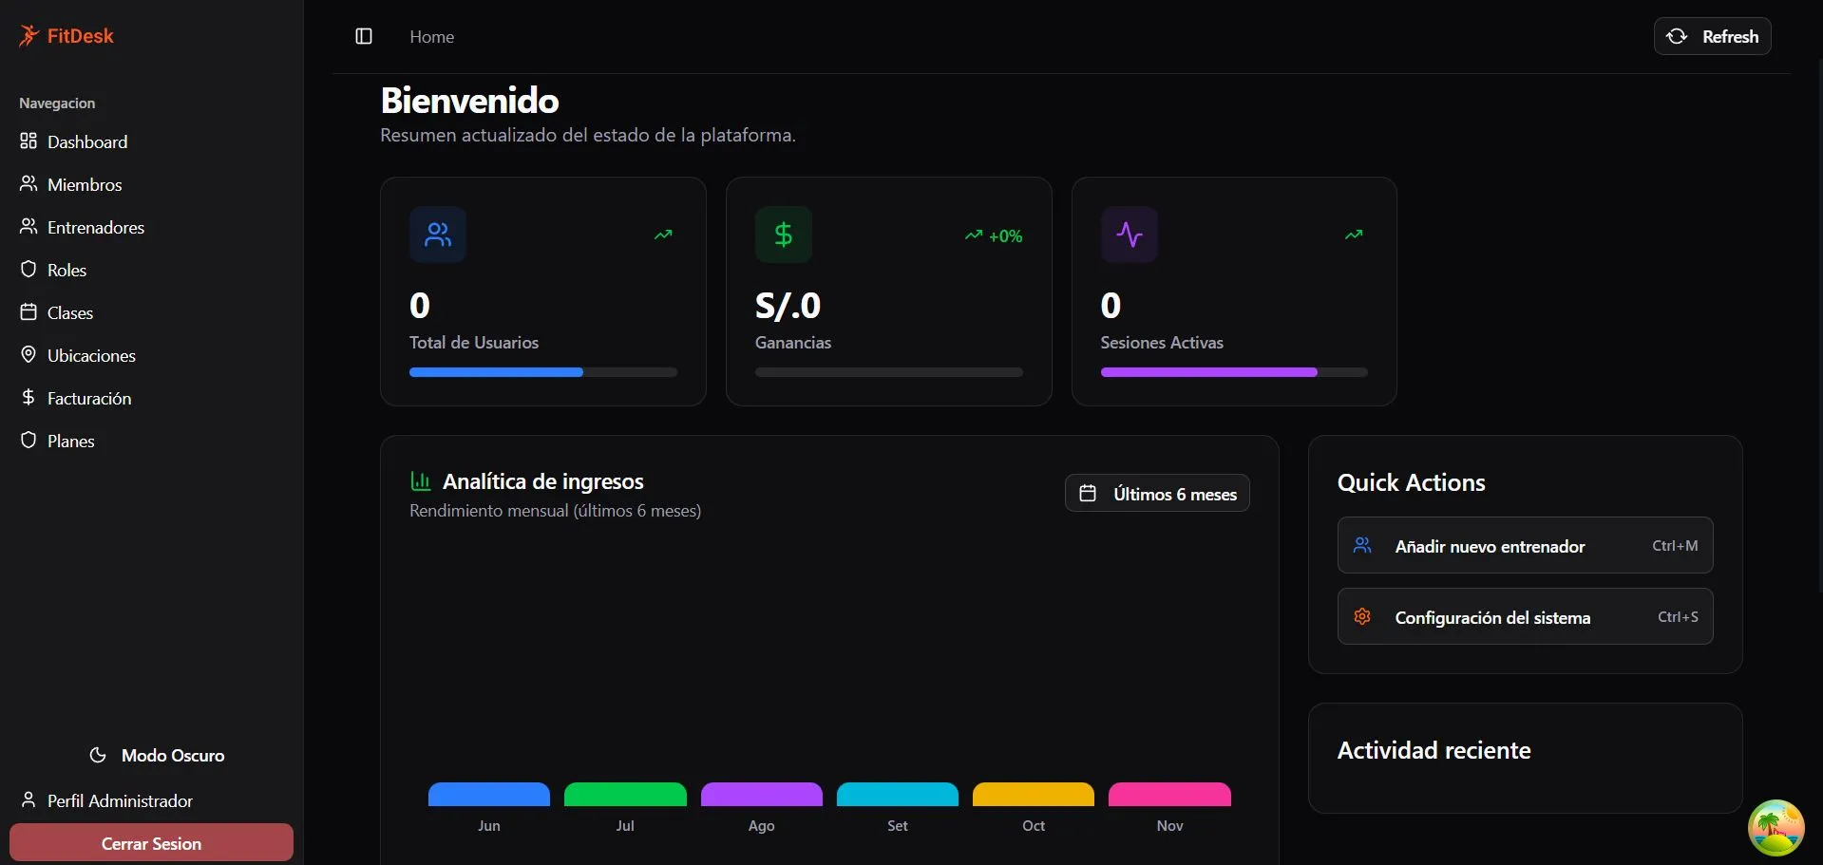The image size is (1823, 865).
Task: Click the blue users icon on Total de Usuarios card
Action: click(x=438, y=235)
